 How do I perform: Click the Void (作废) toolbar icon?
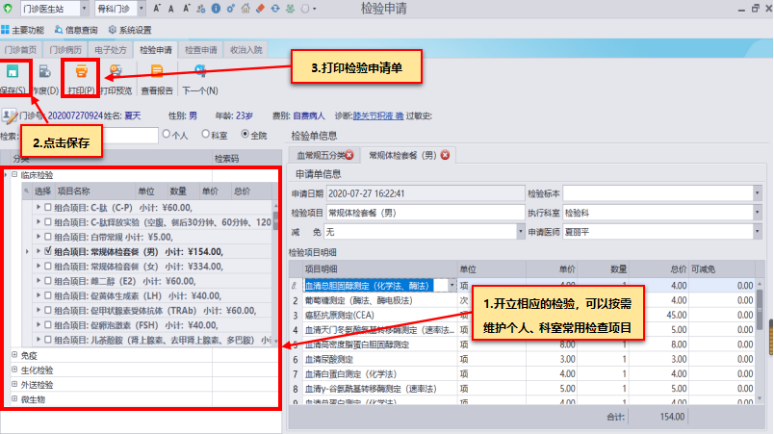(x=44, y=72)
